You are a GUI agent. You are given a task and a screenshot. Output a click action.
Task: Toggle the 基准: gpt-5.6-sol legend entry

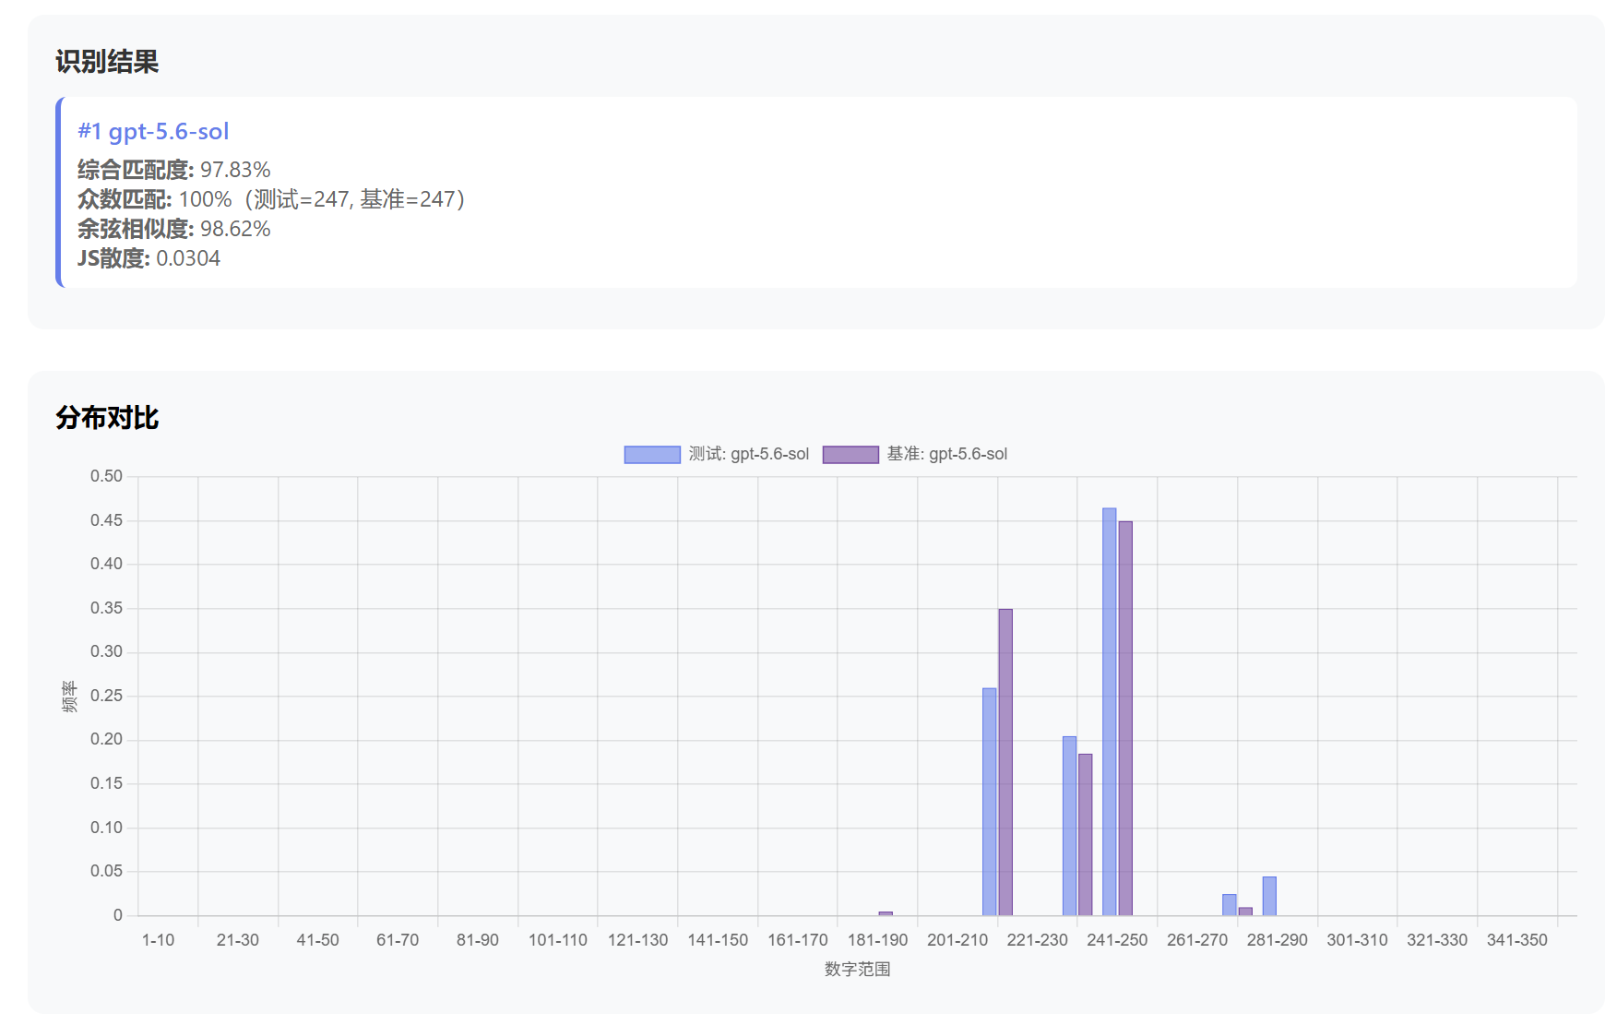[x=915, y=454]
